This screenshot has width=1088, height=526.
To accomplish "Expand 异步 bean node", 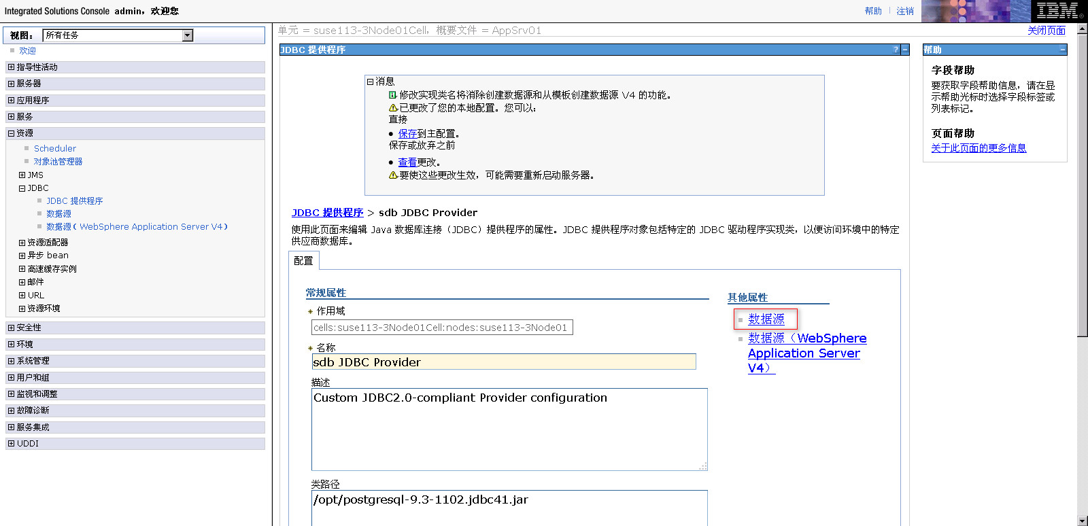I will point(22,256).
